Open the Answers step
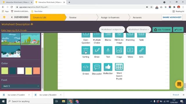186x104 pixels. [137, 17]
